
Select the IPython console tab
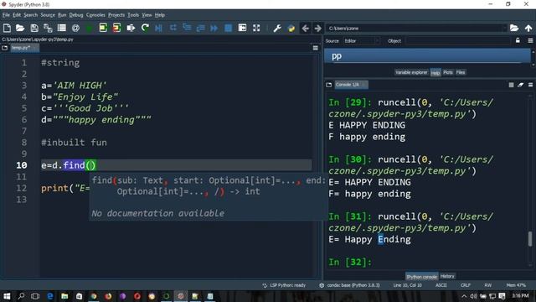(x=422, y=276)
